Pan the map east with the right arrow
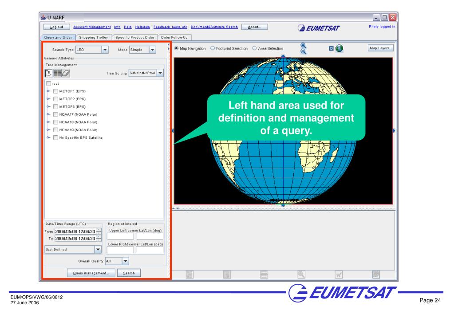The width and height of the screenshot is (454, 314). point(394,131)
